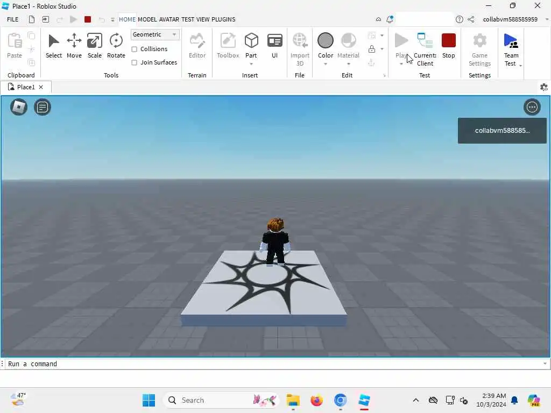Open Game Settings
The height and width of the screenshot is (413, 551).
(x=479, y=49)
